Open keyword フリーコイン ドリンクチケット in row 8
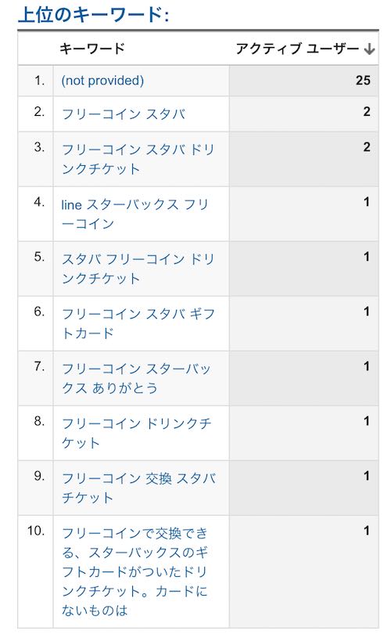 click(137, 433)
